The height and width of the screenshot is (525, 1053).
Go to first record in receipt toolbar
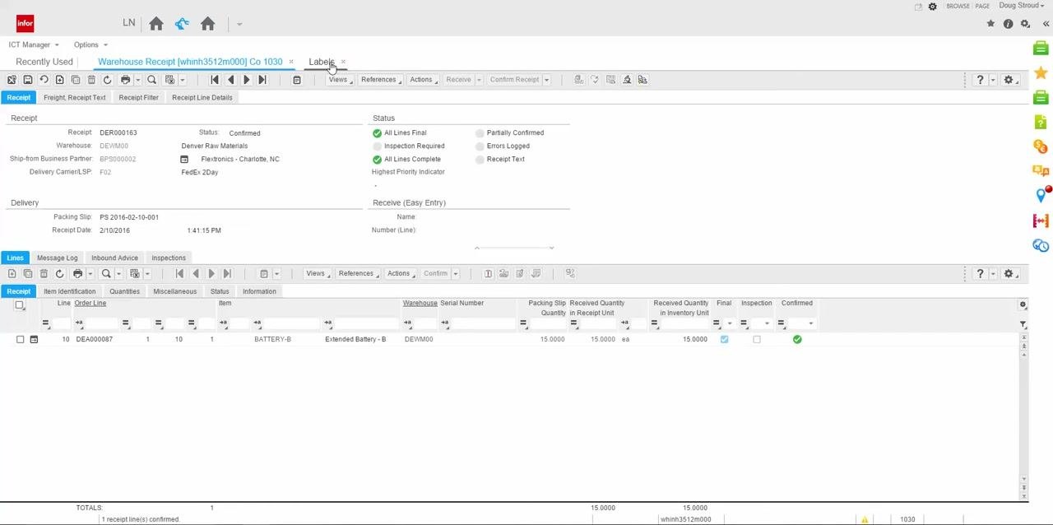click(215, 80)
